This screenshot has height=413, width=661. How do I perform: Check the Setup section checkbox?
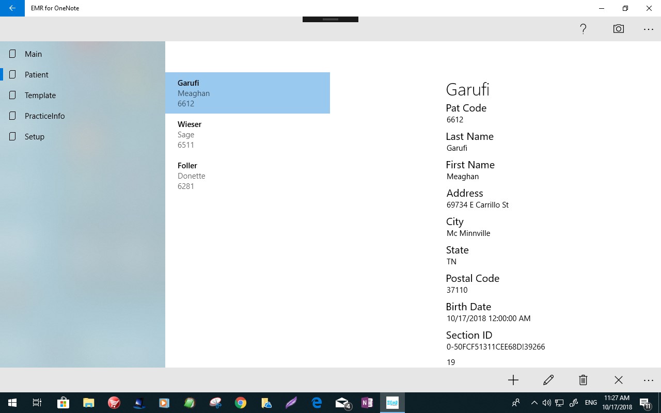[12, 136]
